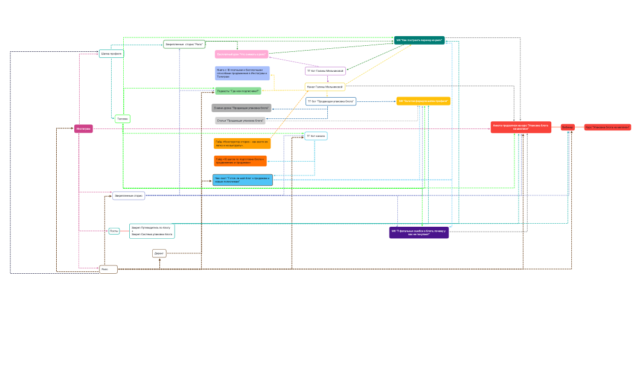634x392 pixels.
Task: Select the red "Вебинар" node
Action: point(568,127)
